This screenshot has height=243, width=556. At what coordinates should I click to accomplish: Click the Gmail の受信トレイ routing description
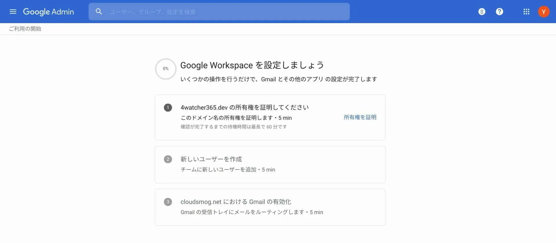pos(252,212)
